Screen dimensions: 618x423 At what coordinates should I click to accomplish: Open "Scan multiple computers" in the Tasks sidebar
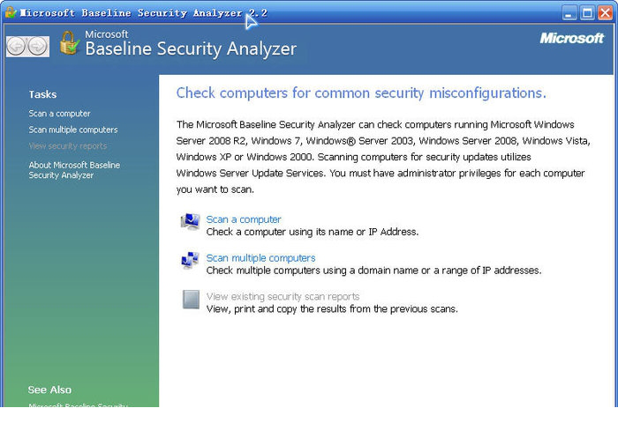pyautogui.click(x=73, y=130)
